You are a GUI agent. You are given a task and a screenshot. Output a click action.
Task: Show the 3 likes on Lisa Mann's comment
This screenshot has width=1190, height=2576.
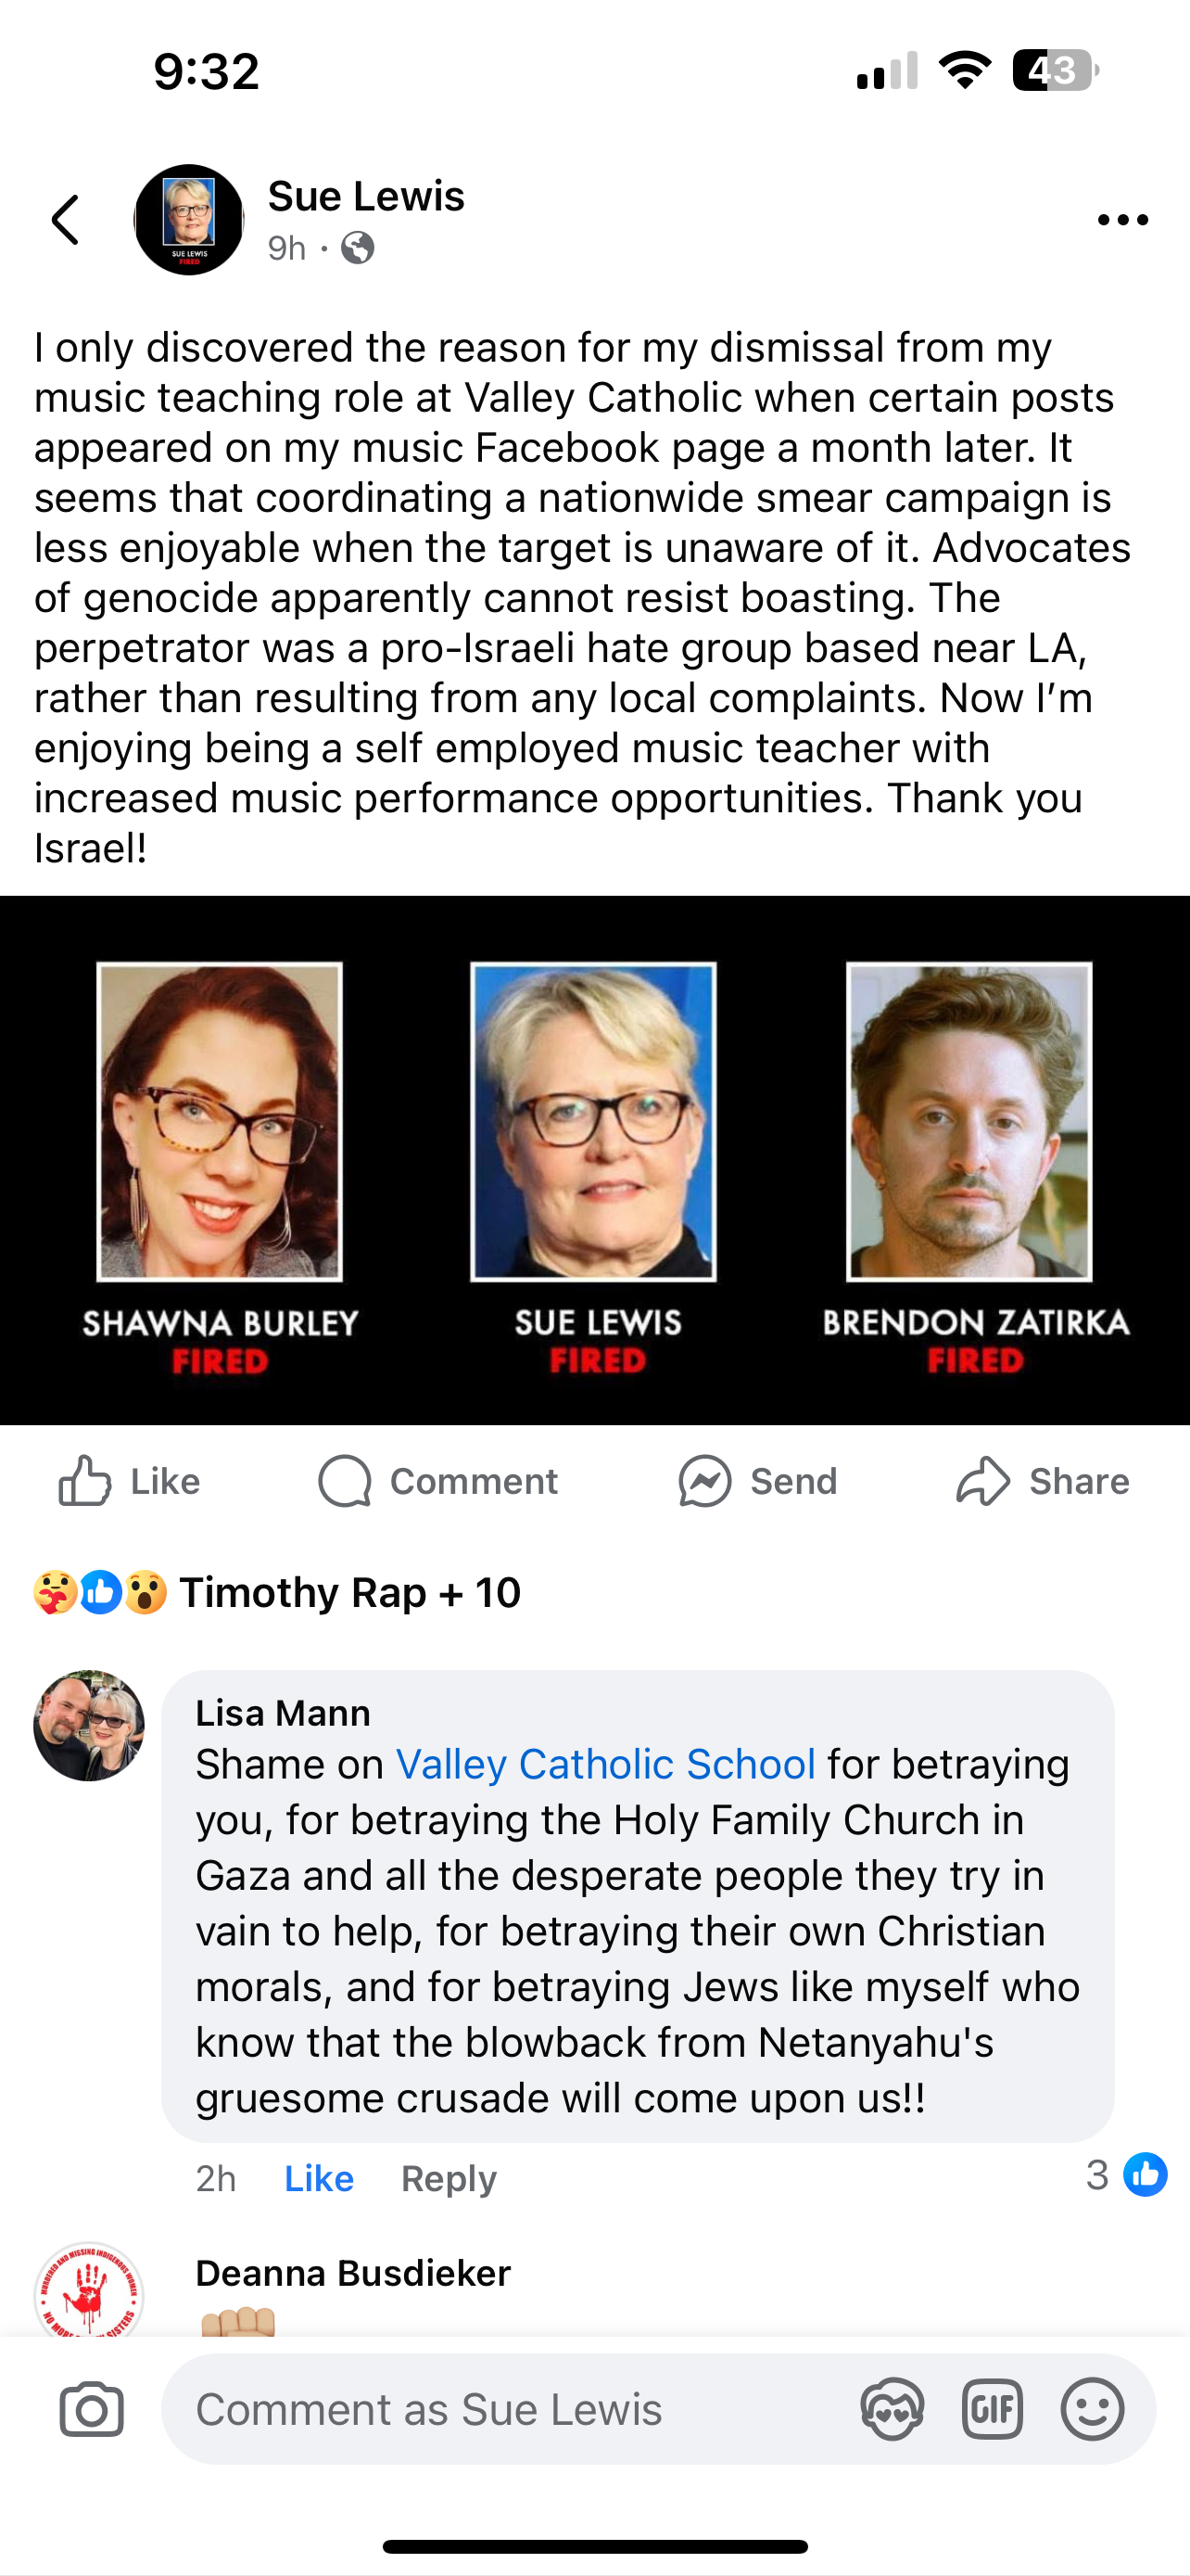[x=1127, y=2175]
